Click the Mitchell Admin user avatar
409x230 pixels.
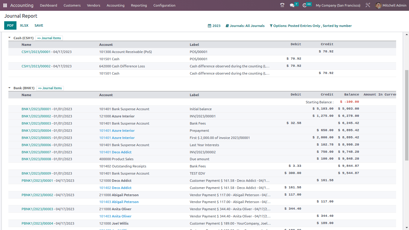(378, 5)
